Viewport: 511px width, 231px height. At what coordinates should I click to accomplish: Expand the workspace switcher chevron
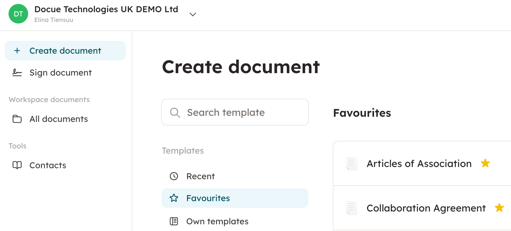(x=193, y=14)
